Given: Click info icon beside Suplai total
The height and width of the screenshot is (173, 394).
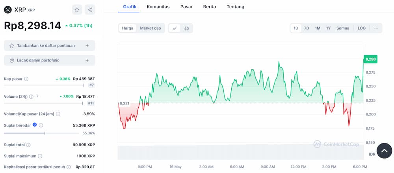Looking at the screenshot, I should tap(28, 145).
